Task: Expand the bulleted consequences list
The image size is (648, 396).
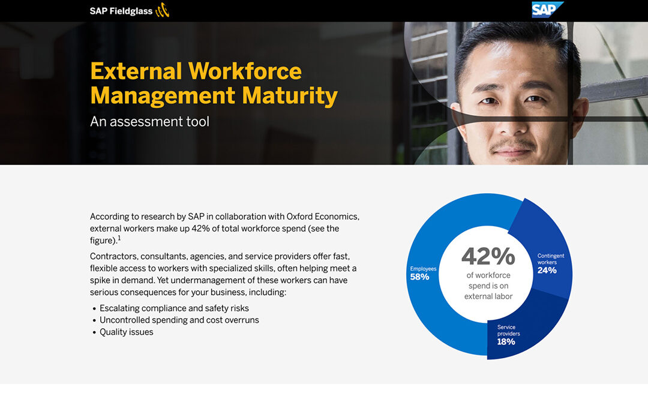Action: (x=174, y=320)
